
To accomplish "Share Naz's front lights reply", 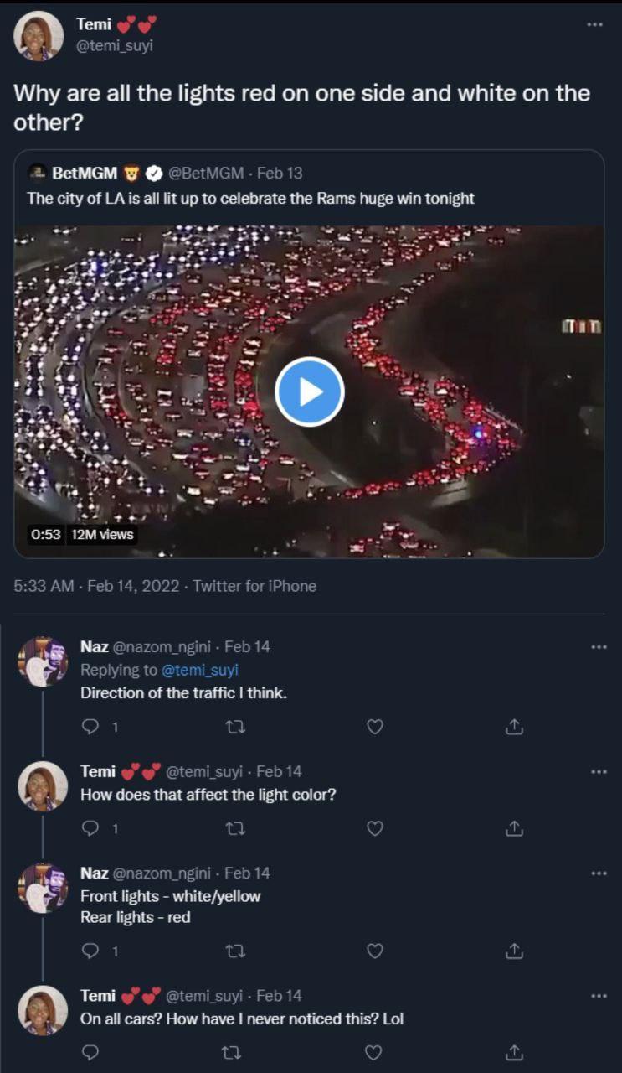I will pos(514,951).
